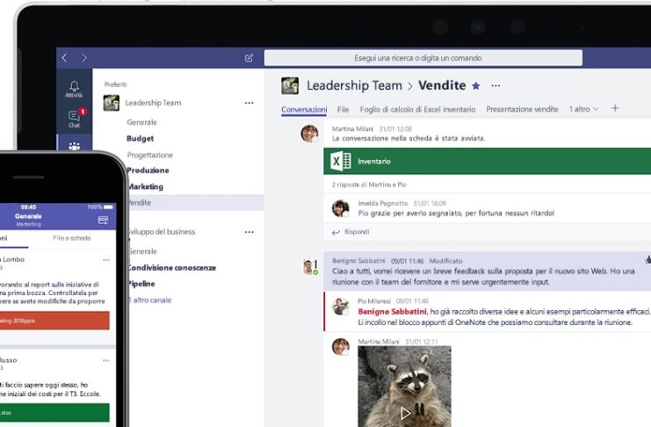Open more options on phone Russo post
Image resolution: width=651 pixels, height=427 pixels.
point(106,360)
